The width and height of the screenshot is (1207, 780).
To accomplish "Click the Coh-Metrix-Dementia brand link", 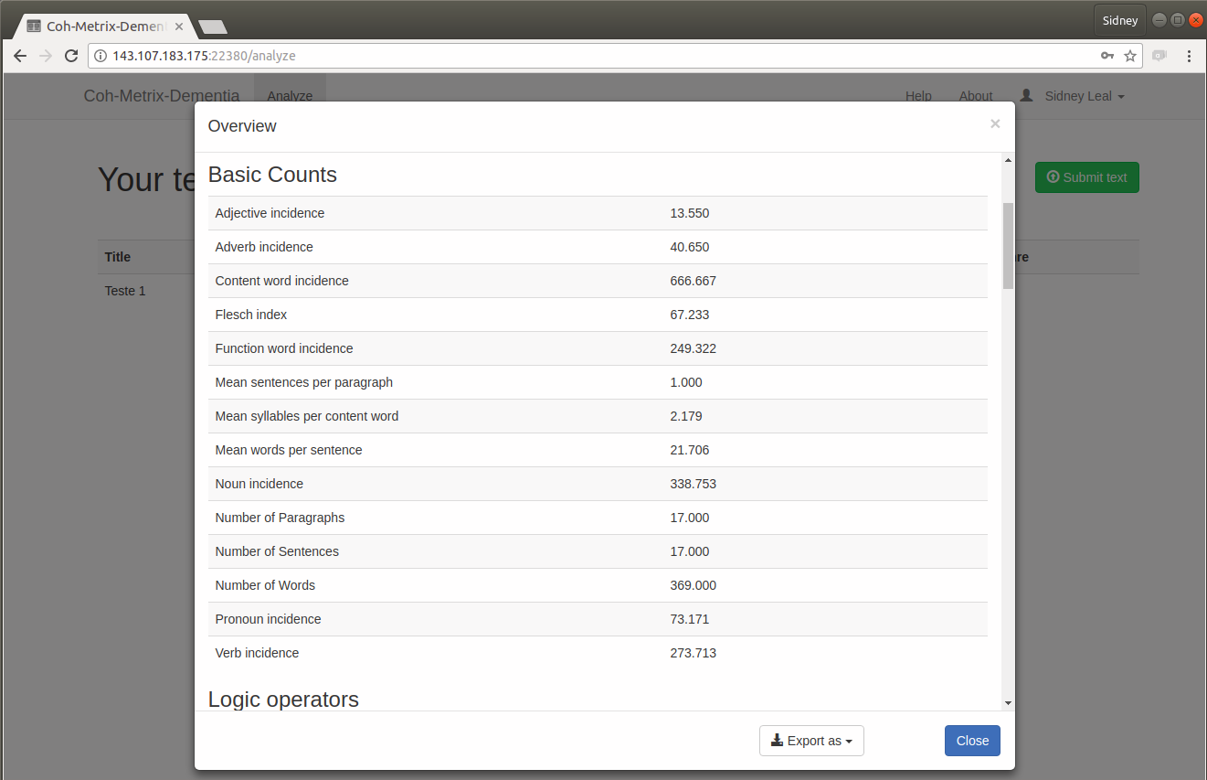I will (162, 96).
